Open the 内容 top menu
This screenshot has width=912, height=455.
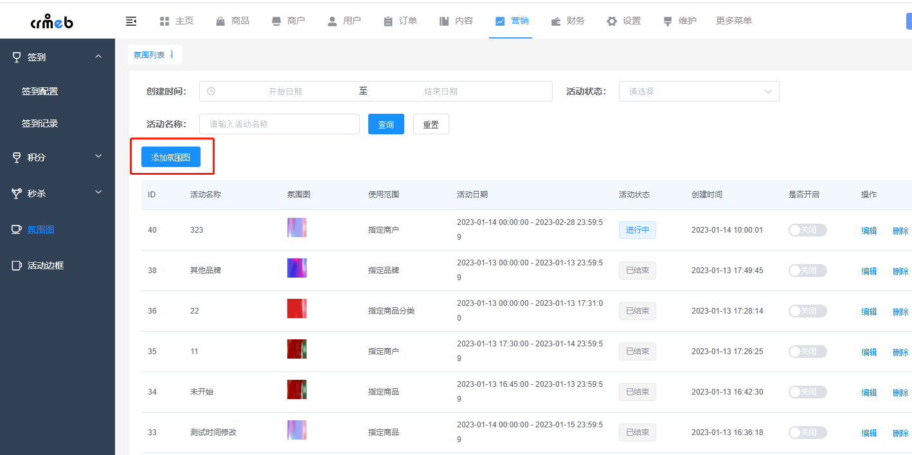point(456,21)
